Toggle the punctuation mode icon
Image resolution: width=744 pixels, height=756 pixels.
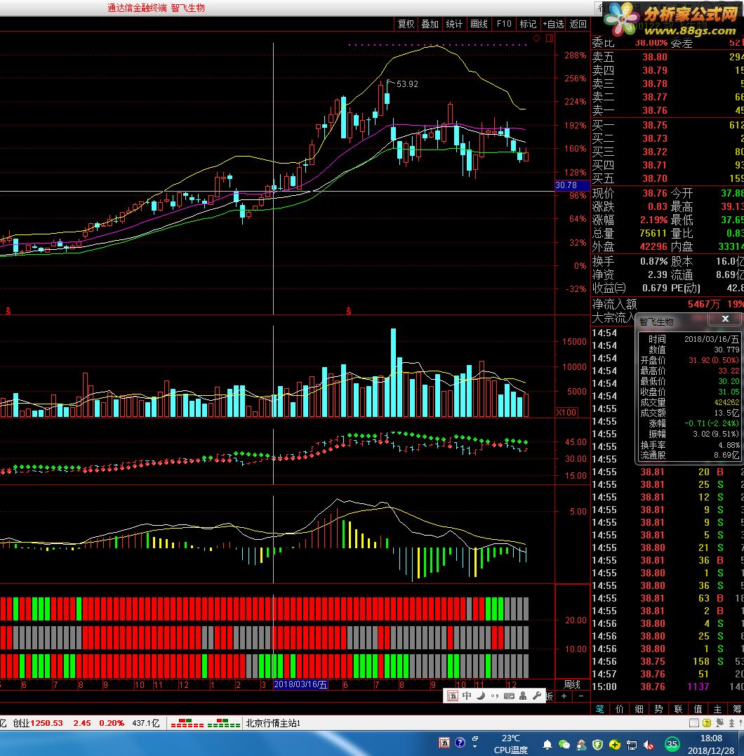coord(494,696)
